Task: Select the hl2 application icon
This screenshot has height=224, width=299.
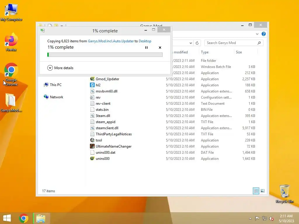Action: click(92, 85)
